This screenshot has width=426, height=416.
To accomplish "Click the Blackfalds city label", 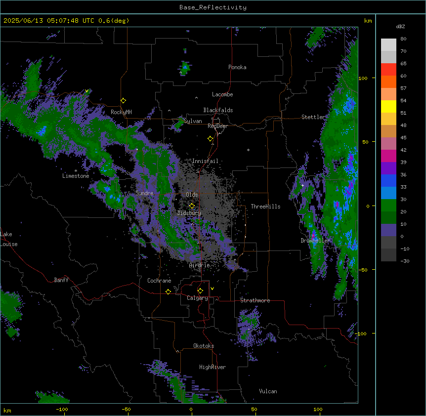I will pyautogui.click(x=218, y=110).
